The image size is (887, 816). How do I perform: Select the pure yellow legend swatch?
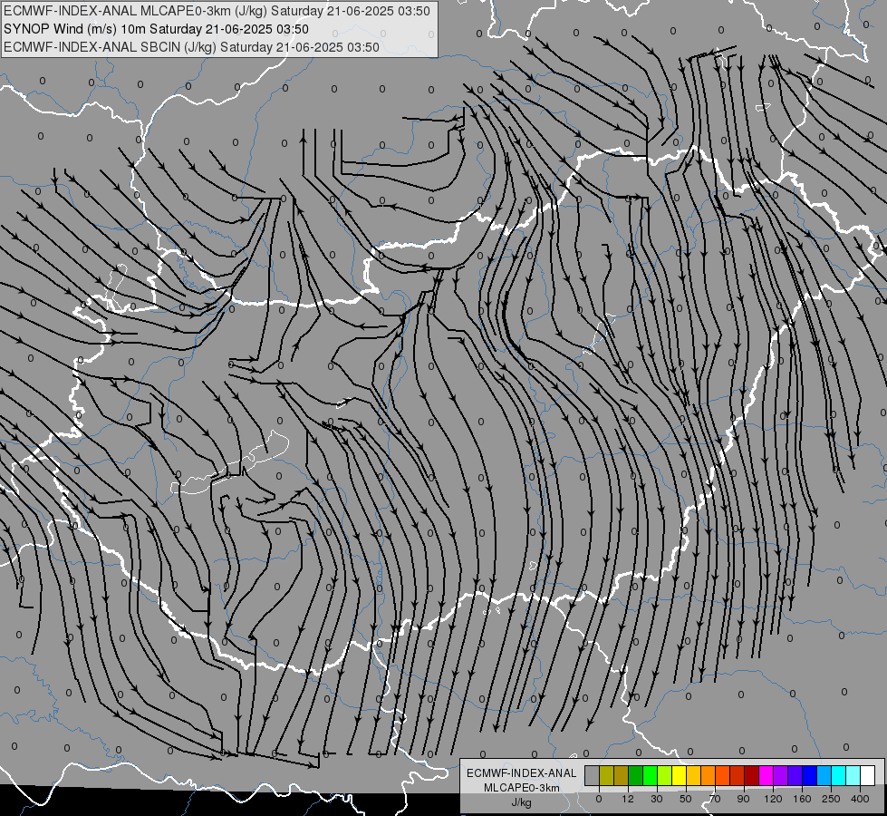pos(680,776)
